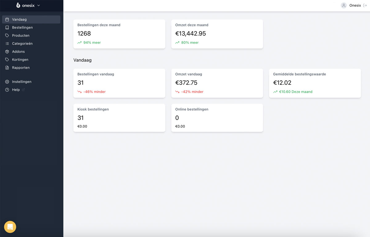Select the Vandaag calendar icon
The height and width of the screenshot is (237, 370).
[7, 19]
